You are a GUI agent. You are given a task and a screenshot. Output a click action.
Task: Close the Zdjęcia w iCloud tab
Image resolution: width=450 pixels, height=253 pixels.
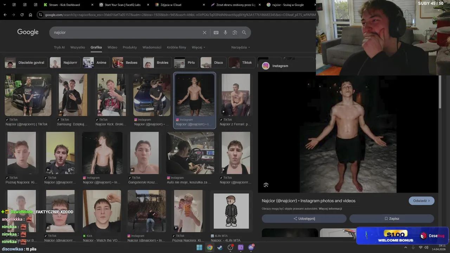204,5
